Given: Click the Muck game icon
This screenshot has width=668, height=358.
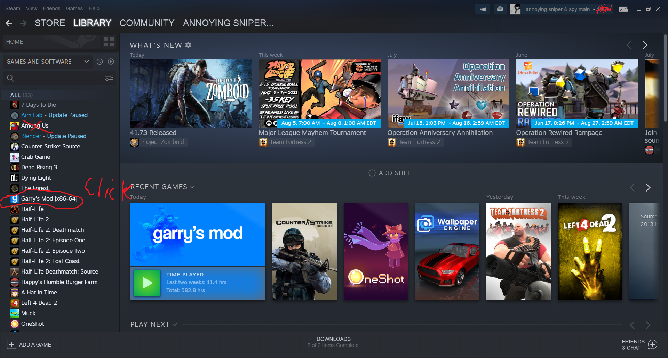Looking at the screenshot, I should tap(15, 314).
